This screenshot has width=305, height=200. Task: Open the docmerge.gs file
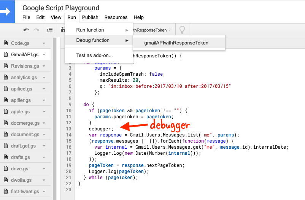tap(25, 123)
